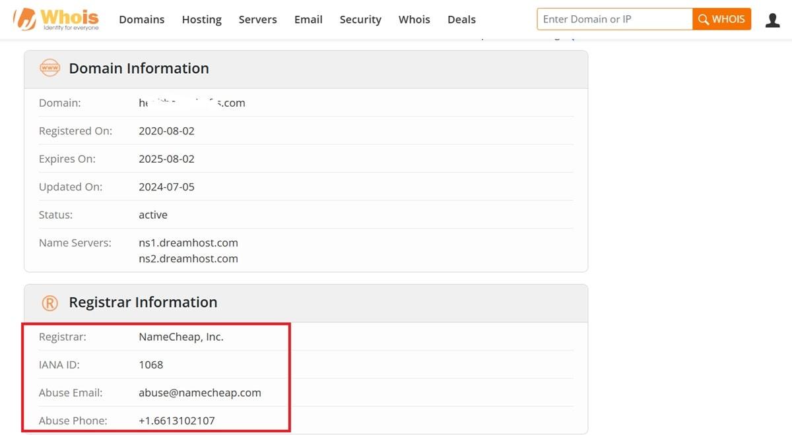Click the person silhouette icon top right

pyautogui.click(x=772, y=19)
